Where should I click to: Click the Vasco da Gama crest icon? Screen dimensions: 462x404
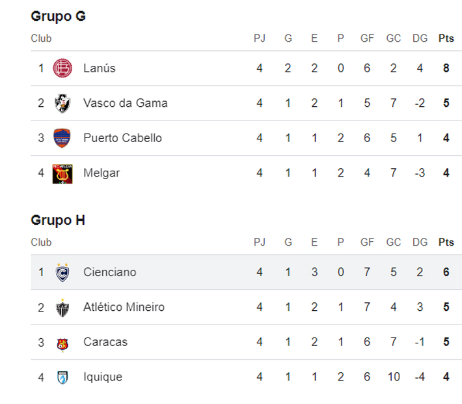(x=62, y=103)
